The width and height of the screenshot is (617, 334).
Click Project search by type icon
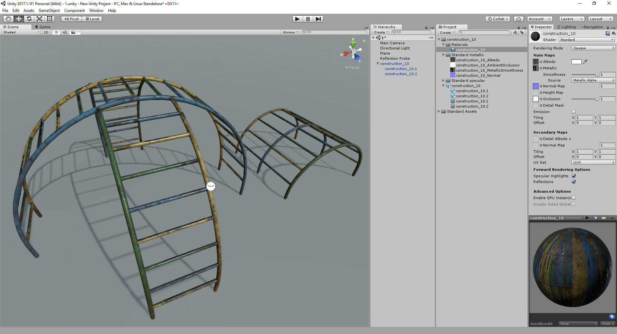tap(515, 32)
